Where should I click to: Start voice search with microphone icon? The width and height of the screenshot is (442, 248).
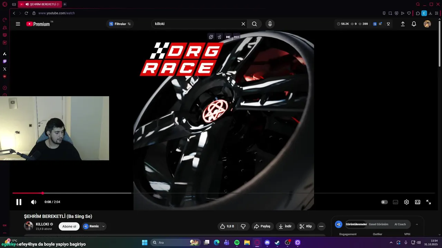coord(270,24)
